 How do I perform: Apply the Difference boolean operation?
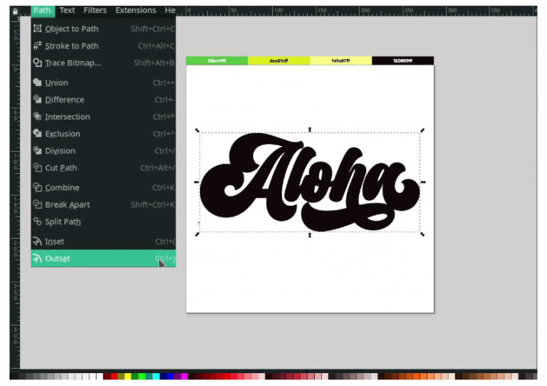point(103,100)
